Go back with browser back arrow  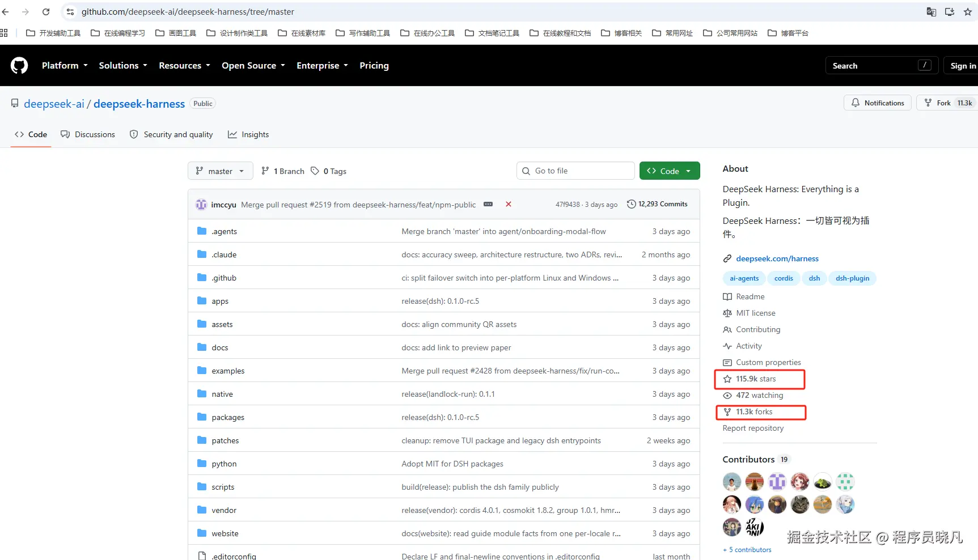coord(6,12)
